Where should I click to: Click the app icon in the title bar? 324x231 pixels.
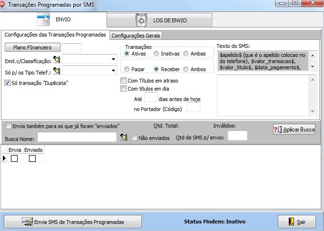4,4
